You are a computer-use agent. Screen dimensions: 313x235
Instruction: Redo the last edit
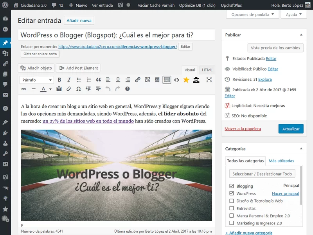(118, 89)
